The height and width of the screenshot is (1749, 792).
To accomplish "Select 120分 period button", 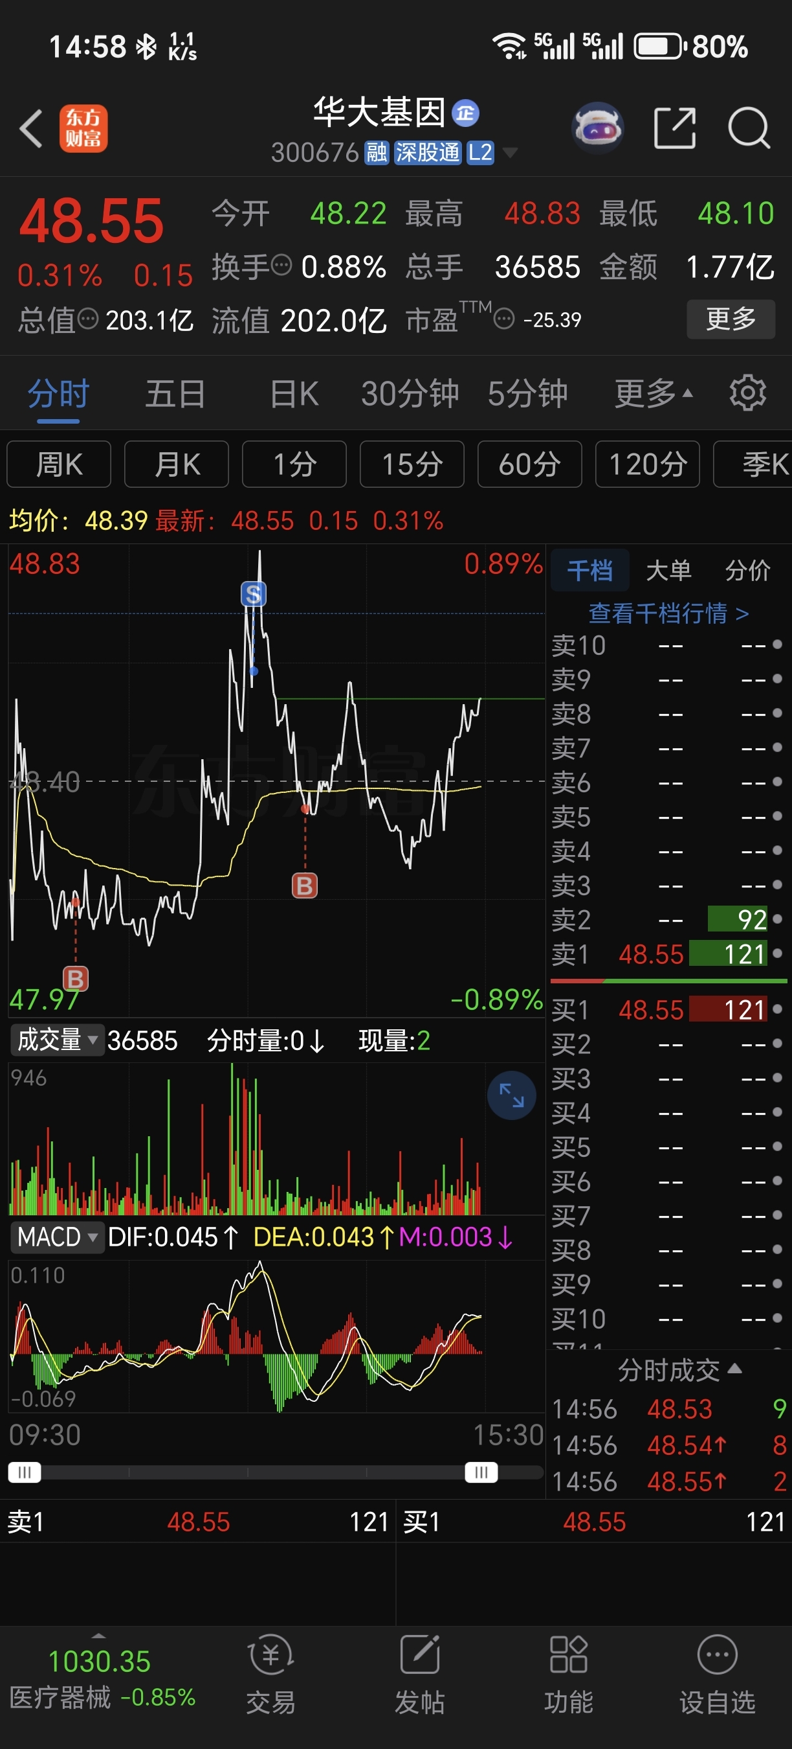I will (x=648, y=464).
